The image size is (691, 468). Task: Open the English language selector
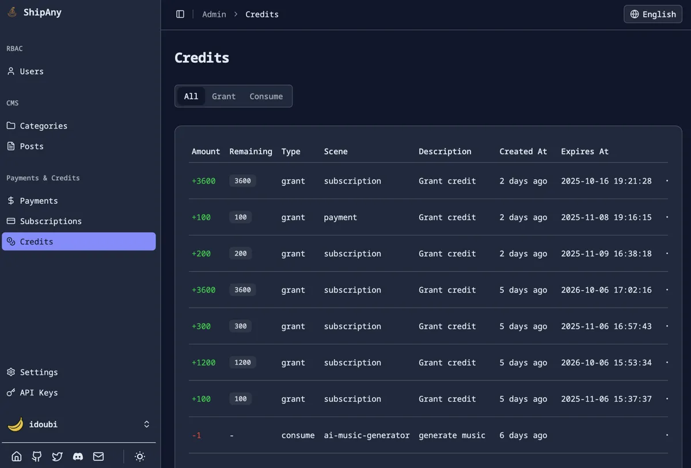(652, 14)
